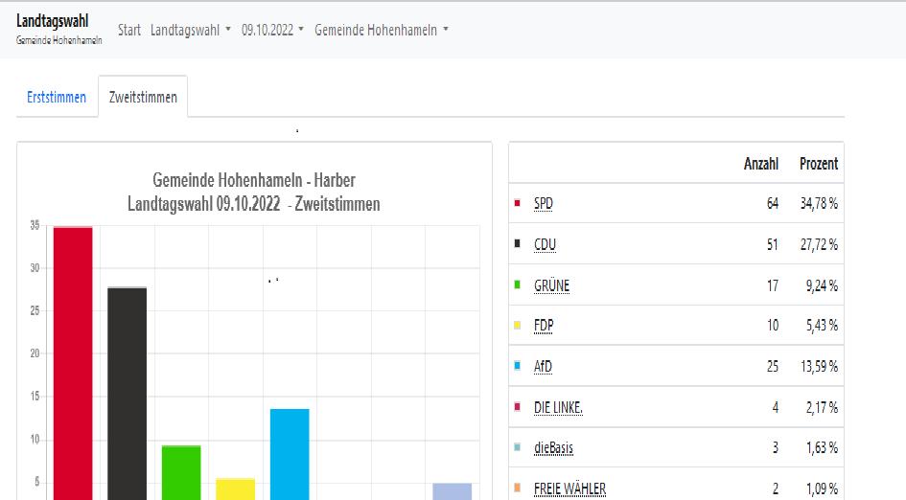906x500 pixels.
Task: Click the blue AfD color square
Action: tap(517, 366)
